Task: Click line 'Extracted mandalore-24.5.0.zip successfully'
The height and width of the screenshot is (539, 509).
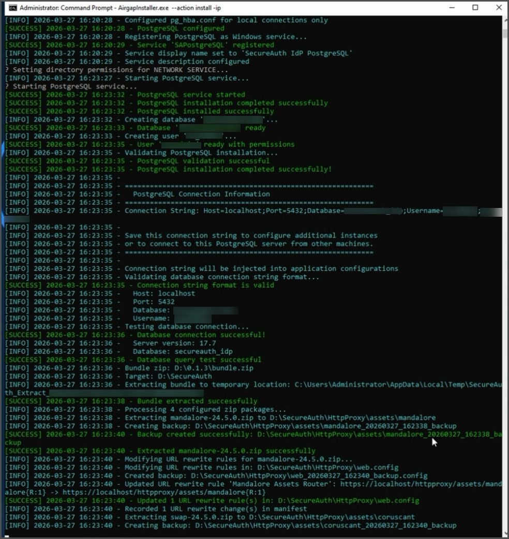Action: [160, 451]
